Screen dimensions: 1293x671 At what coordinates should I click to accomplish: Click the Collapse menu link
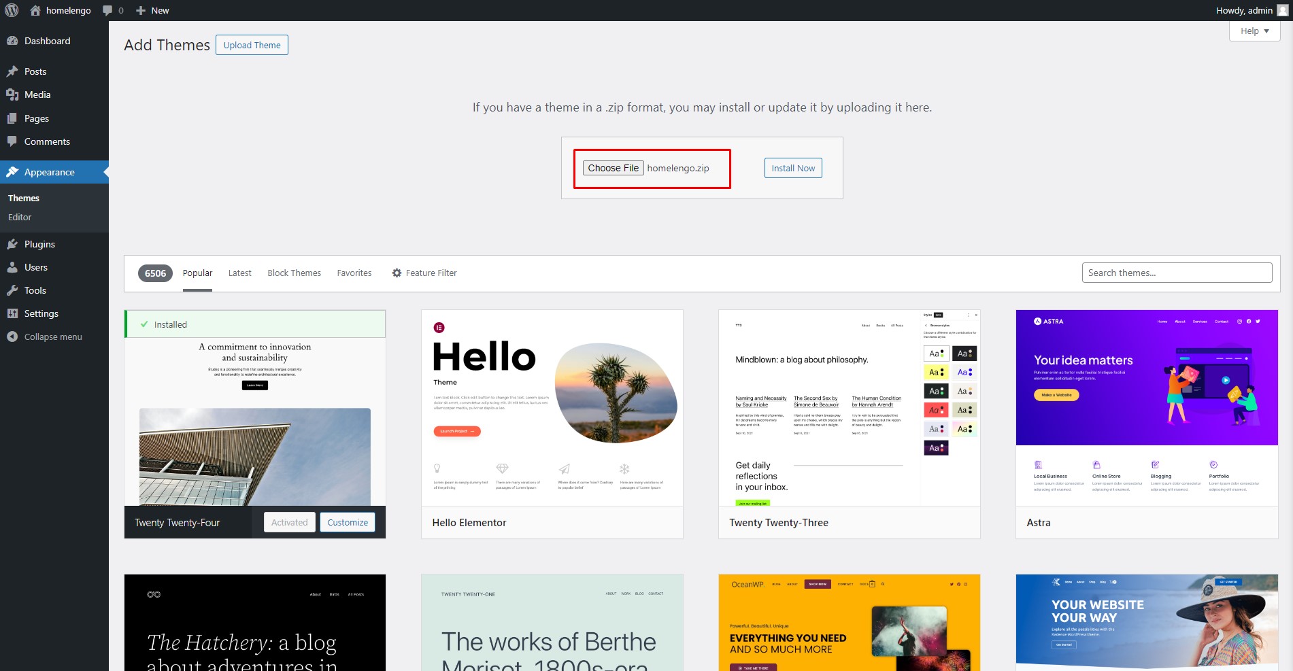pyautogui.click(x=54, y=337)
